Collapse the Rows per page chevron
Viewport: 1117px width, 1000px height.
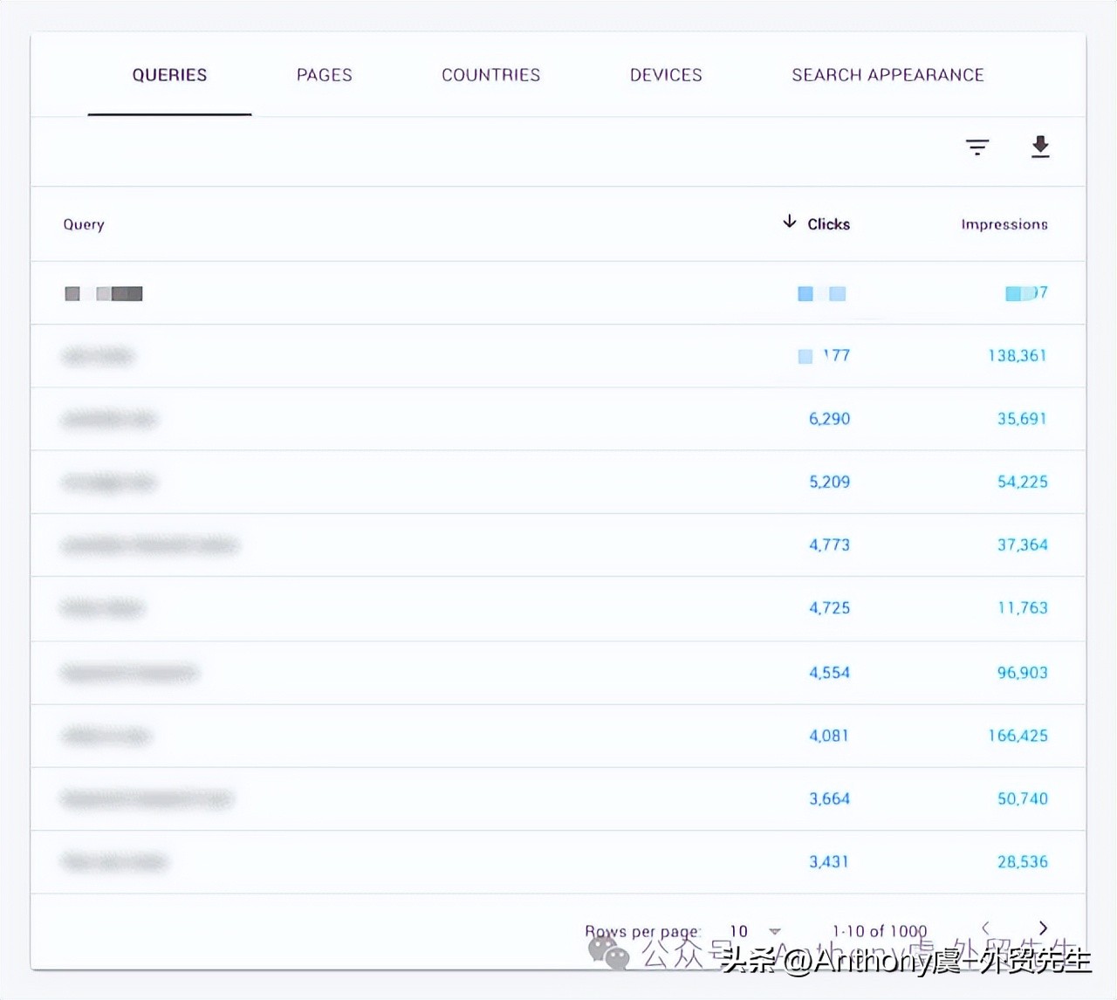tap(774, 930)
